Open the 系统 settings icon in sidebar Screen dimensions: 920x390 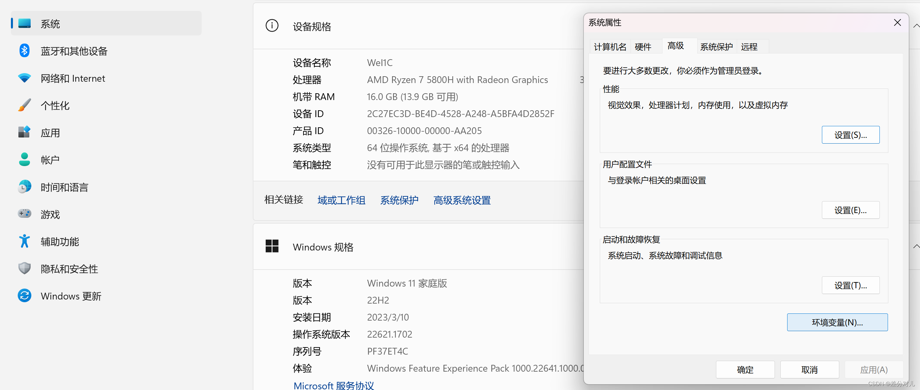[24, 23]
